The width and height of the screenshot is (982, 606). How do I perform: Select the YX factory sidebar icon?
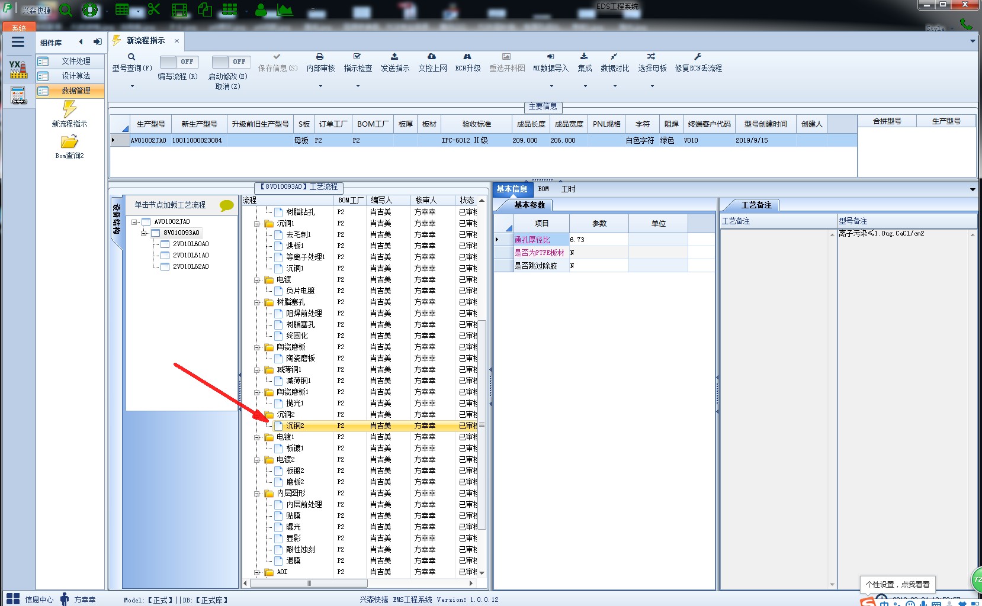click(x=18, y=69)
